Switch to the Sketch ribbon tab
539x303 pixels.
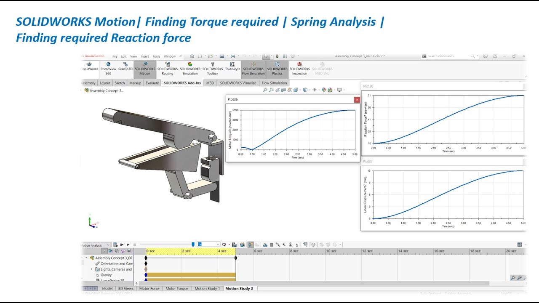pyautogui.click(x=120, y=83)
